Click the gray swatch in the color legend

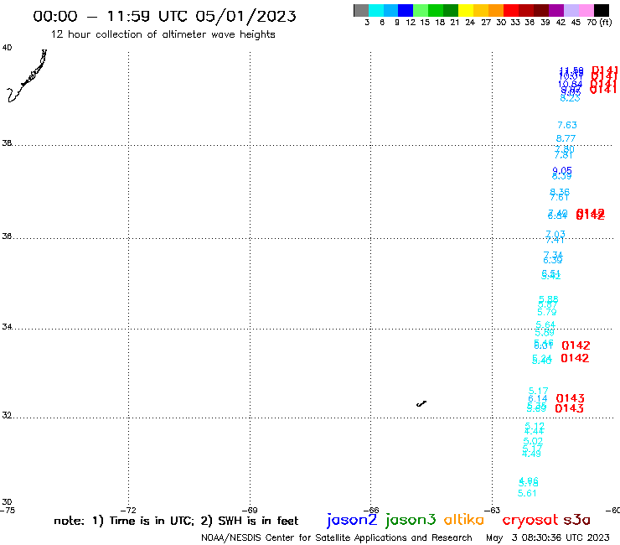[361, 10]
